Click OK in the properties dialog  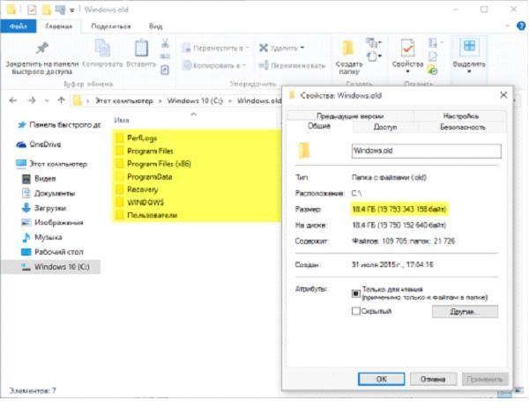[381, 379]
